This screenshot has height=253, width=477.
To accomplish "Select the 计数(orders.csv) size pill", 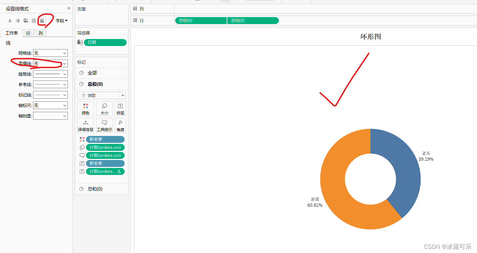I will 105,147.
